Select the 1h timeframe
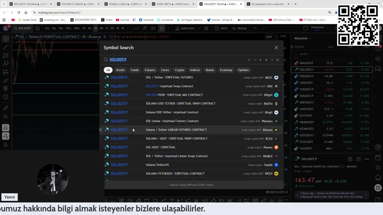This screenshot has height=215, width=383. click(x=84, y=28)
